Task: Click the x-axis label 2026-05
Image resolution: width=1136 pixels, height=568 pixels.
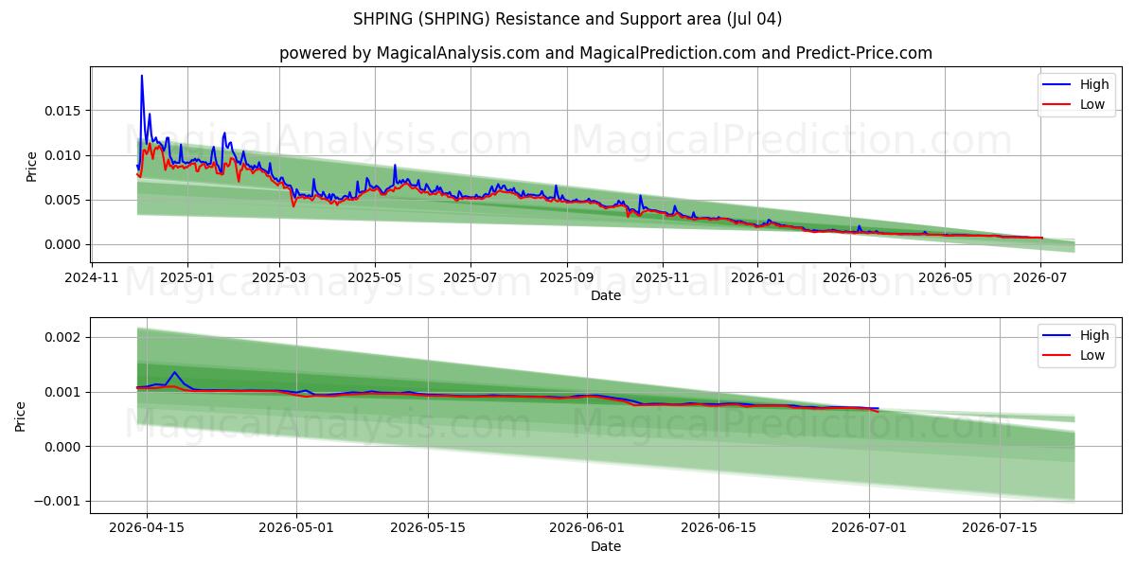Action: point(944,277)
